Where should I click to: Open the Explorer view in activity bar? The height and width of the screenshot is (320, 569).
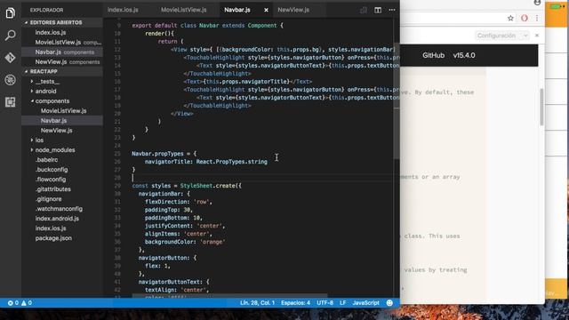tap(10, 13)
